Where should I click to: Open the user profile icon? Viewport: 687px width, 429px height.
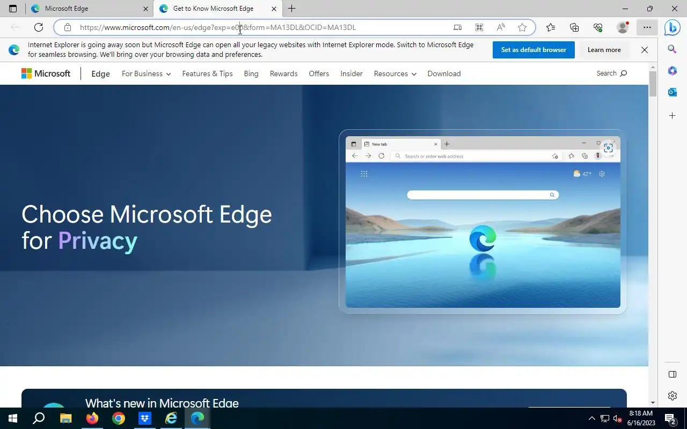click(623, 27)
